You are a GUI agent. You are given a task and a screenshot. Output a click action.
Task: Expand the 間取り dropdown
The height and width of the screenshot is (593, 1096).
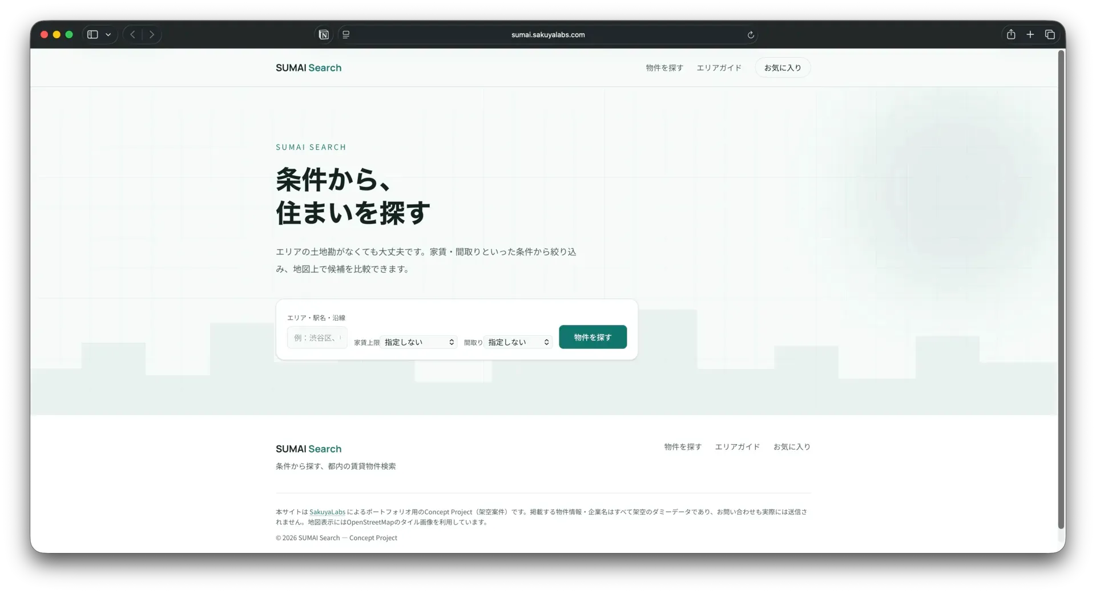click(518, 342)
